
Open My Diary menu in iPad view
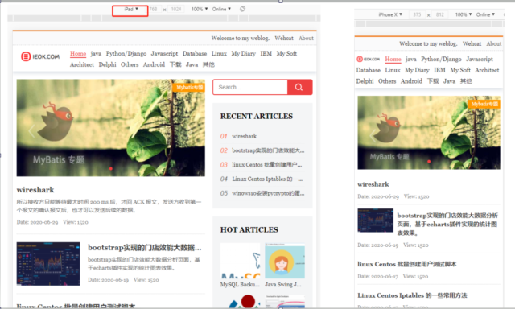pyautogui.click(x=243, y=54)
